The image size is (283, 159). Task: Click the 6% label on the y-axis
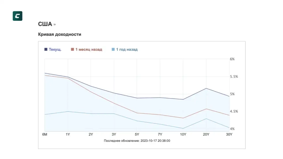point(232,59)
